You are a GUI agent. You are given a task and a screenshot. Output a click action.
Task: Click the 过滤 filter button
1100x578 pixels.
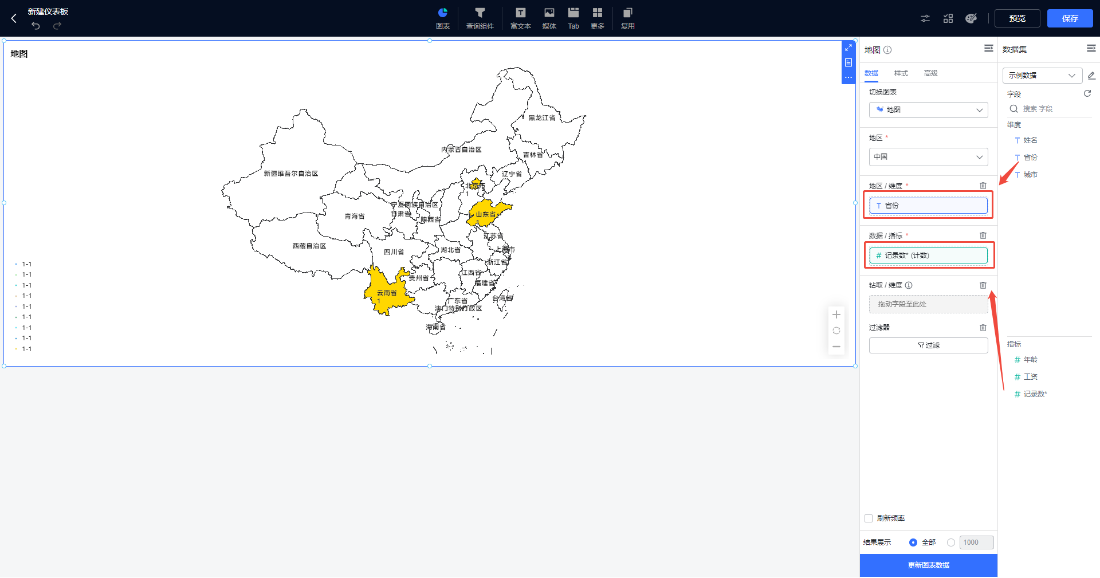click(929, 345)
